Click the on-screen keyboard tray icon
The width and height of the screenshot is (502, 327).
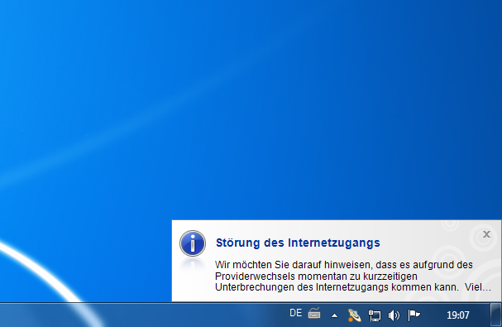314,313
